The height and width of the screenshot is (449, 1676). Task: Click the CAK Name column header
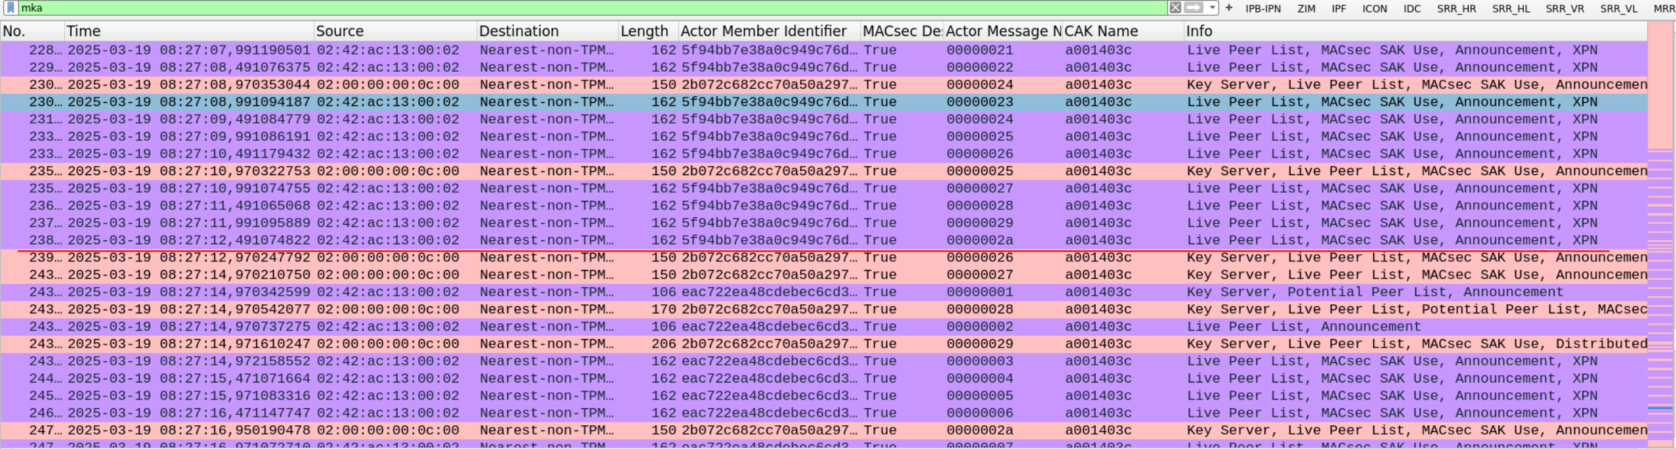coord(1122,31)
